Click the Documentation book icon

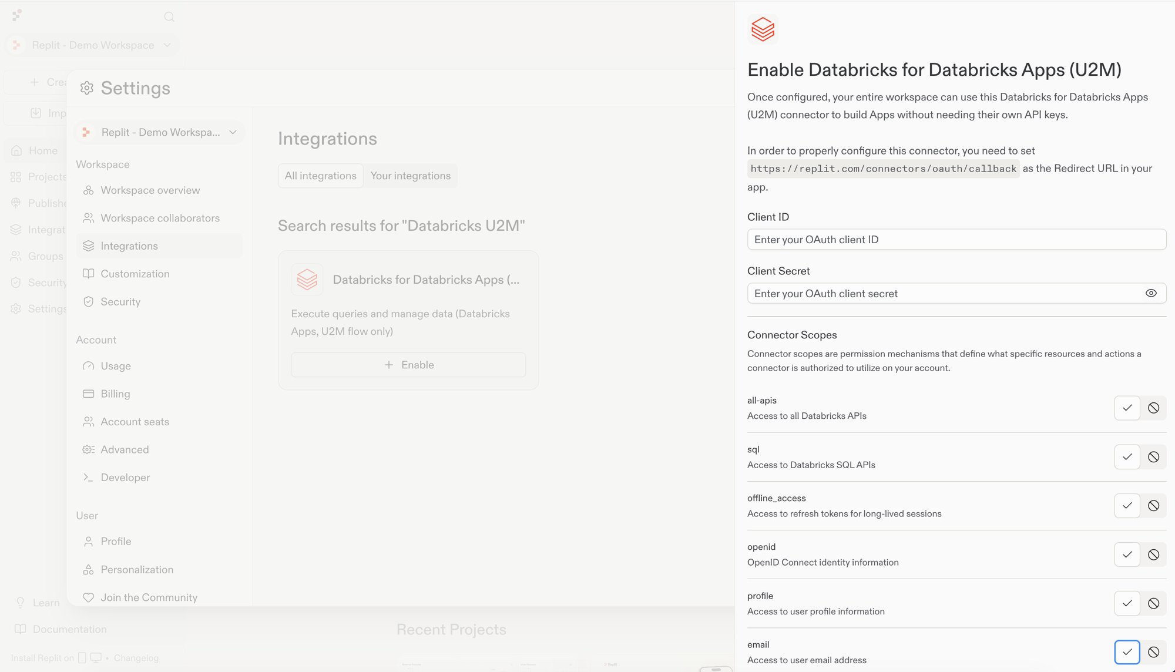21,629
